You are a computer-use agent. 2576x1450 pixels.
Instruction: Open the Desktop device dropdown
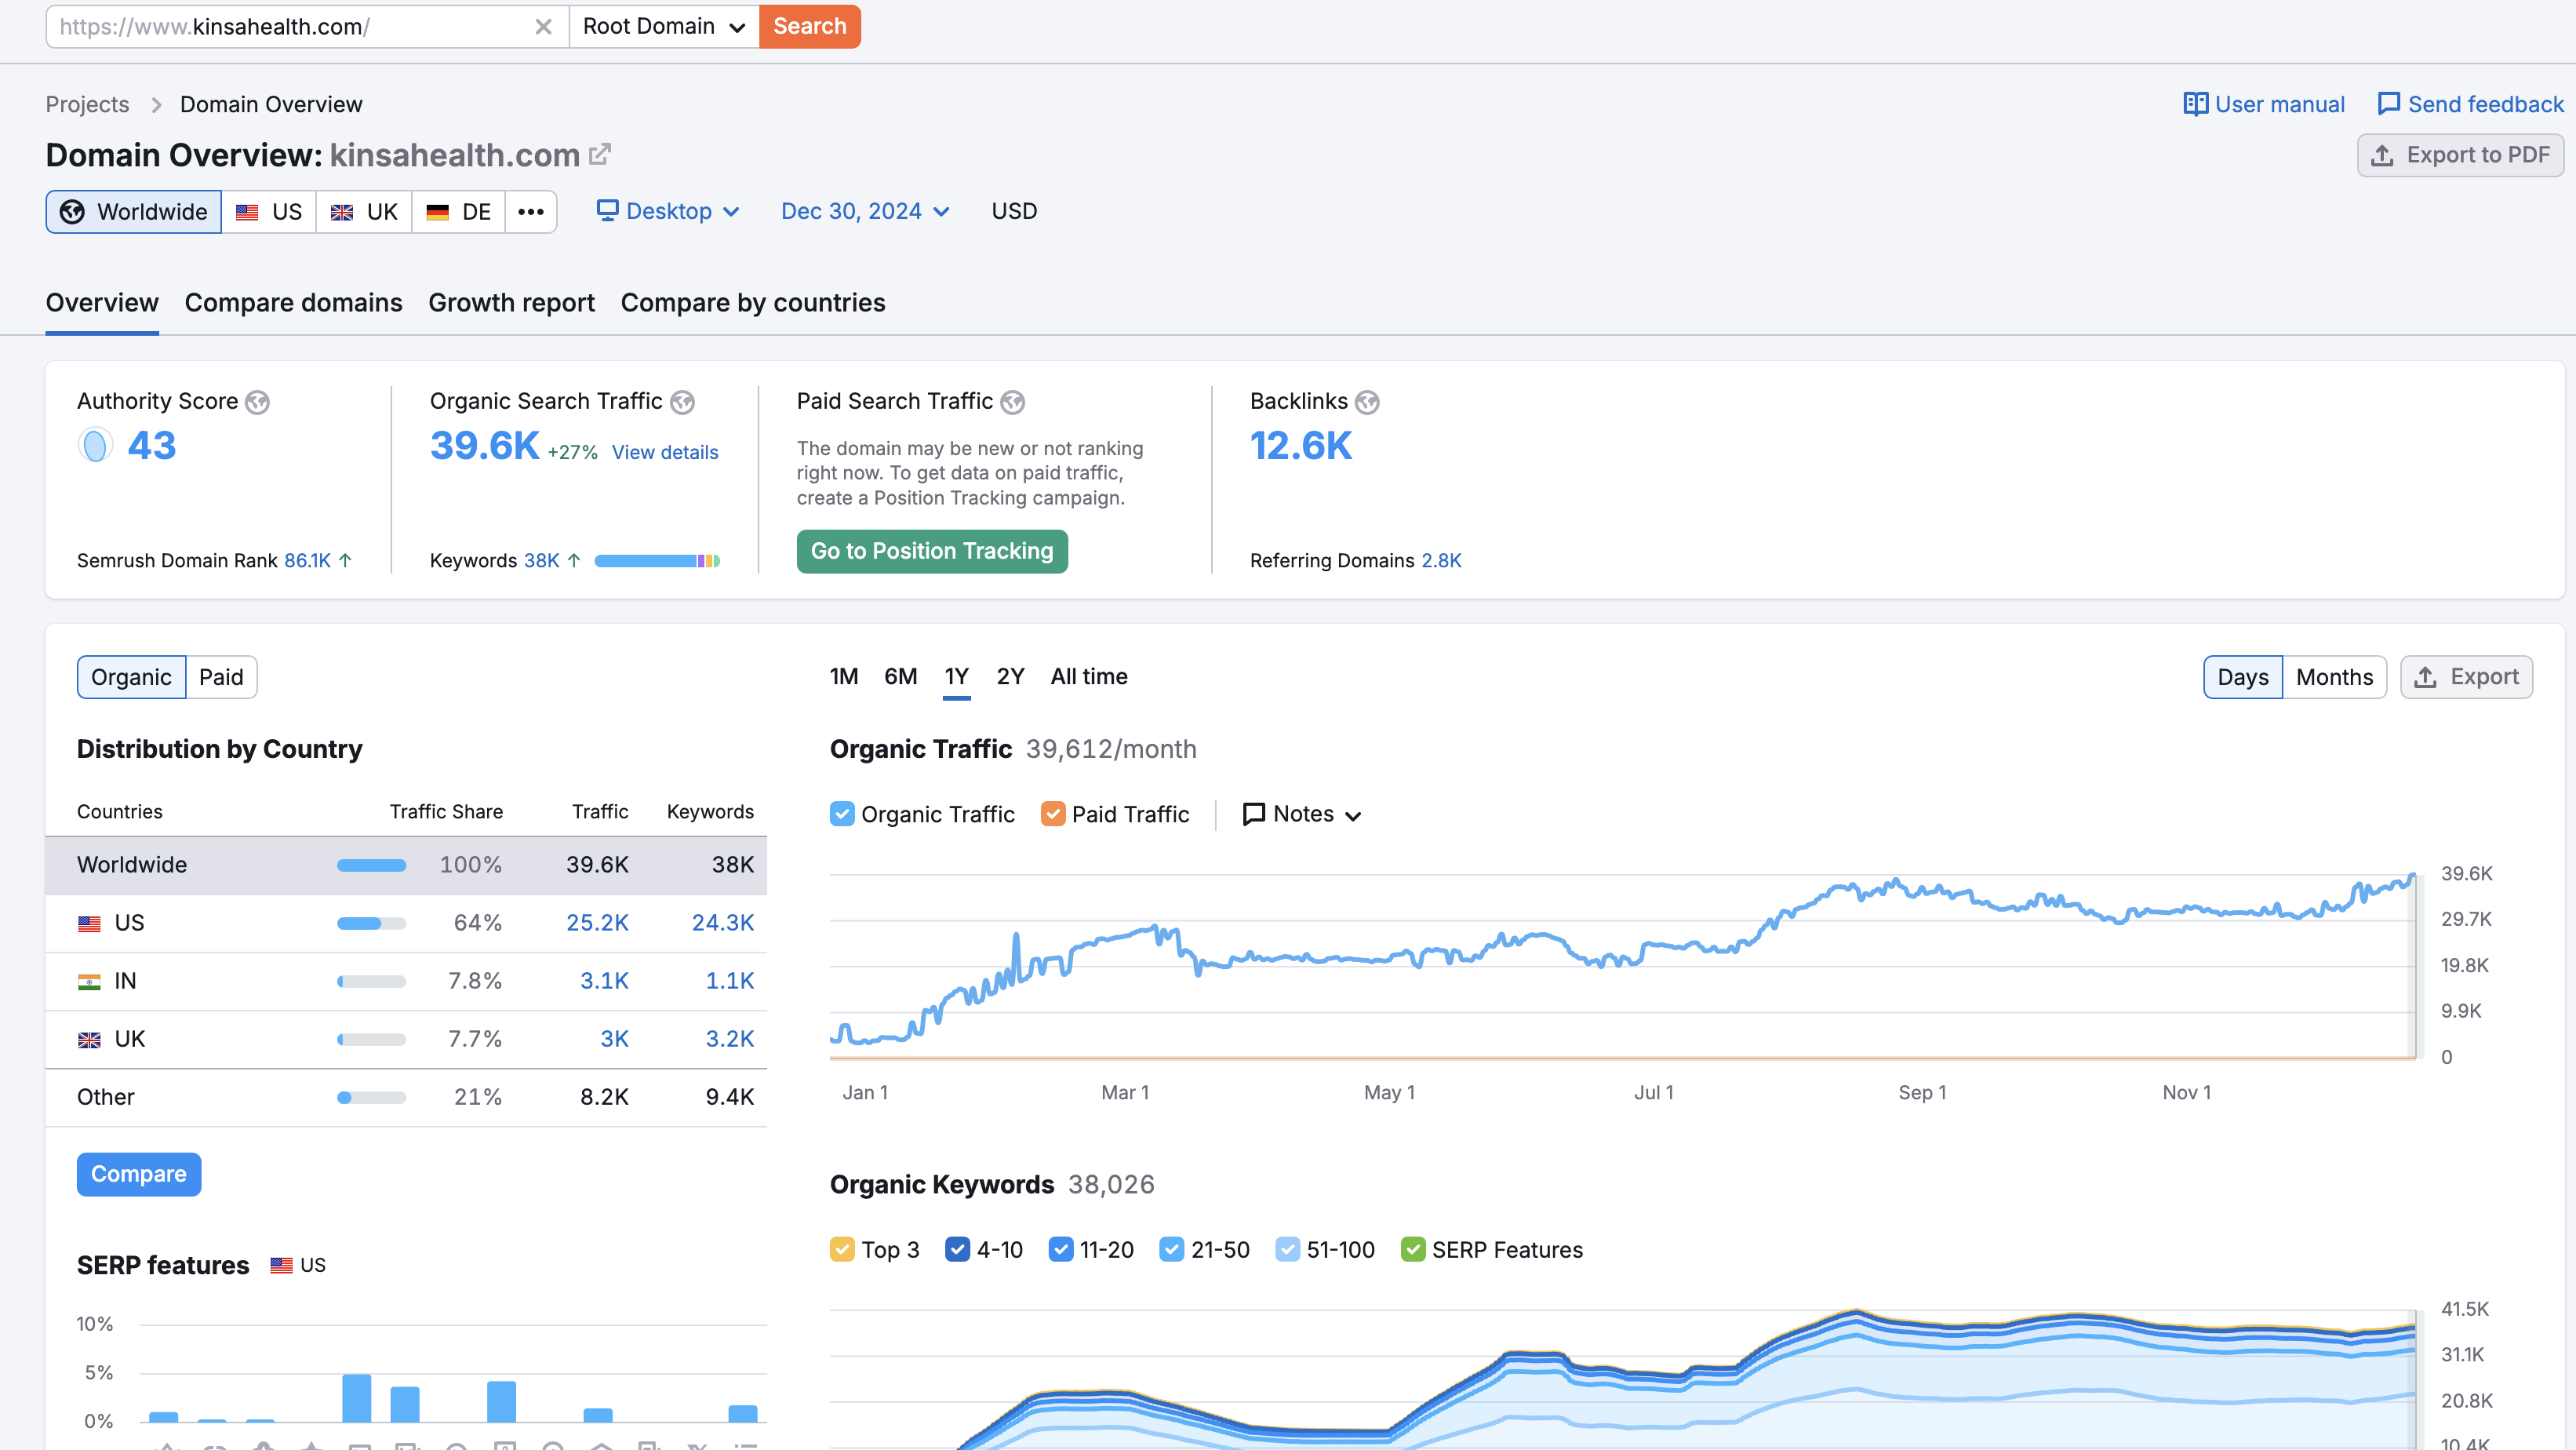(x=668, y=212)
